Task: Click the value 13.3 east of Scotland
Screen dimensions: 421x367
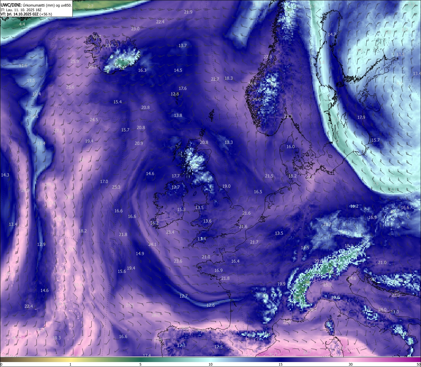Action: [229, 143]
